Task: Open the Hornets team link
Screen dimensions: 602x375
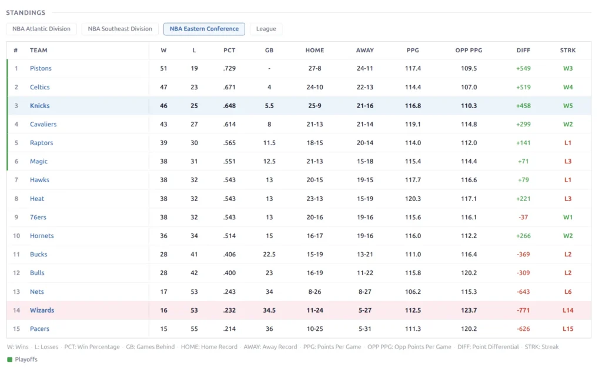Action: (42, 236)
